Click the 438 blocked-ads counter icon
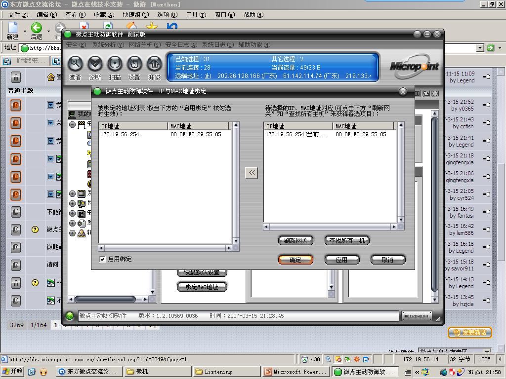This screenshot has width=506, height=379. click(x=304, y=359)
